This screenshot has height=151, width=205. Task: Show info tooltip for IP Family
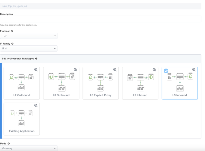pyautogui.click(x=12, y=44)
